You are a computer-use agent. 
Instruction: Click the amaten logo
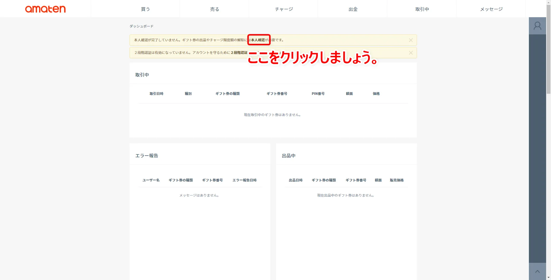pos(45,9)
